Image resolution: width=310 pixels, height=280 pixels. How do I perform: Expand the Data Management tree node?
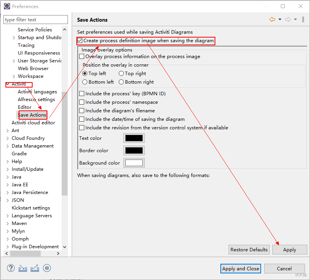[x=7, y=146]
